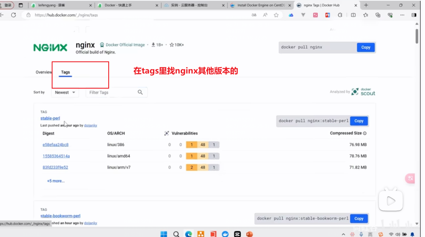Image resolution: width=425 pixels, height=237 pixels.
Task: Click the 76.98 MB size value
Action: pyautogui.click(x=358, y=145)
